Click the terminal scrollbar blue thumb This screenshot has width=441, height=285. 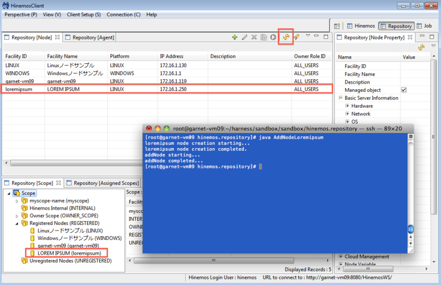(411, 229)
